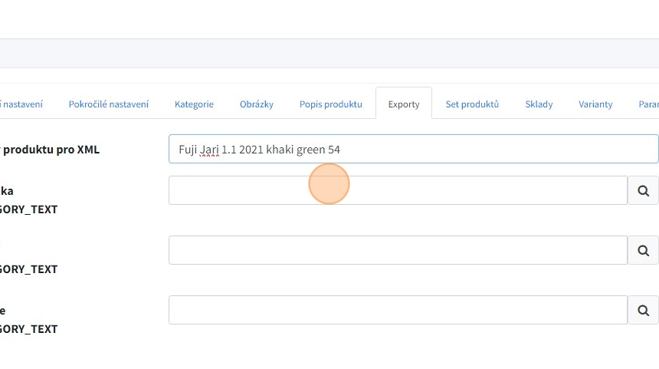
Task: Open the Kategorie tab
Action: tap(194, 104)
